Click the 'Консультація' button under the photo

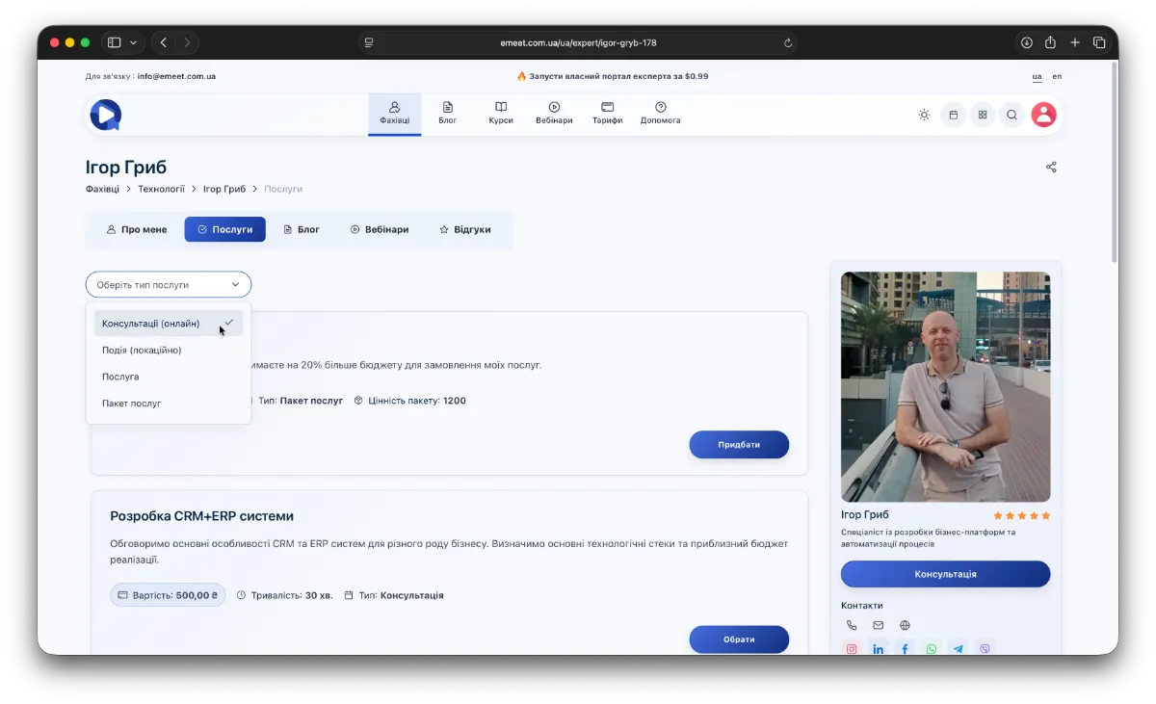coord(945,574)
